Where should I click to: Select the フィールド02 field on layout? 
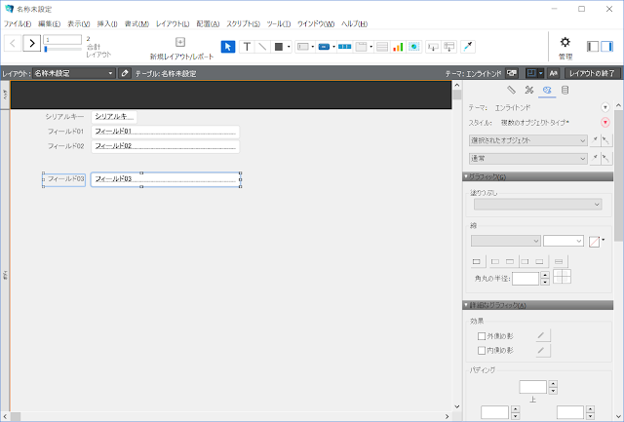pos(165,146)
